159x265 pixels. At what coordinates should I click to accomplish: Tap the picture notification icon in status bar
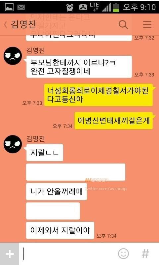pos(9,7)
